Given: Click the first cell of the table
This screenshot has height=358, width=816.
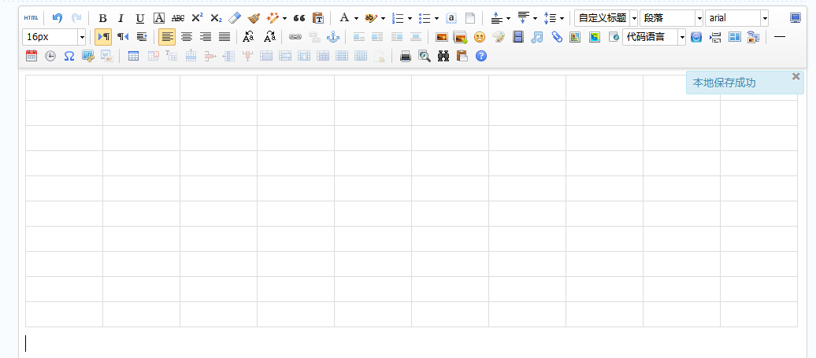Looking at the screenshot, I should [x=64, y=88].
